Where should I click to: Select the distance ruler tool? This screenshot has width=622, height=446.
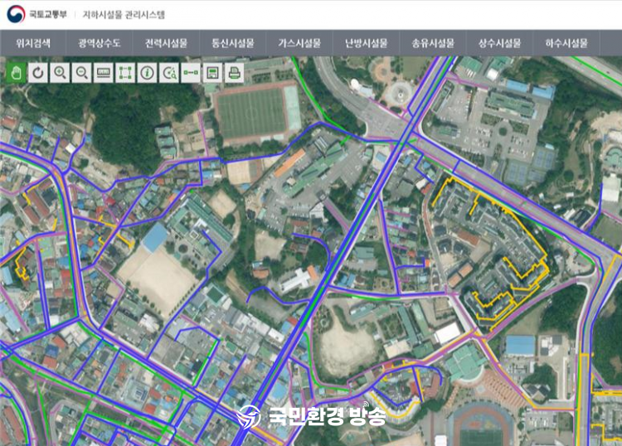(104, 73)
